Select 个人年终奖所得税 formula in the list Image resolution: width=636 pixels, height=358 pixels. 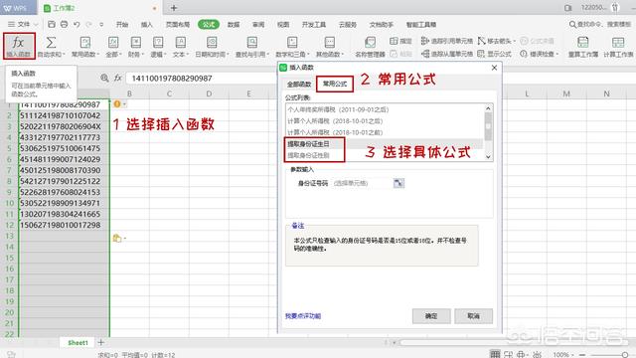point(338,109)
